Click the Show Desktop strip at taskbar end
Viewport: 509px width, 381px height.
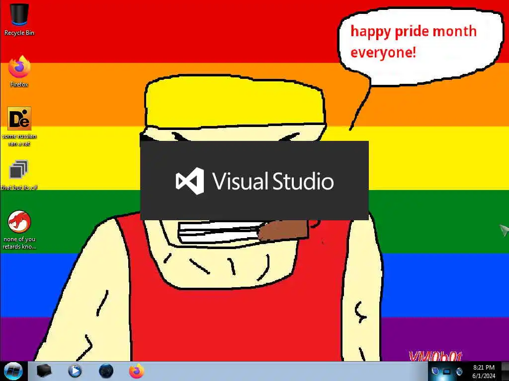pyautogui.click(x=505, y=371)
